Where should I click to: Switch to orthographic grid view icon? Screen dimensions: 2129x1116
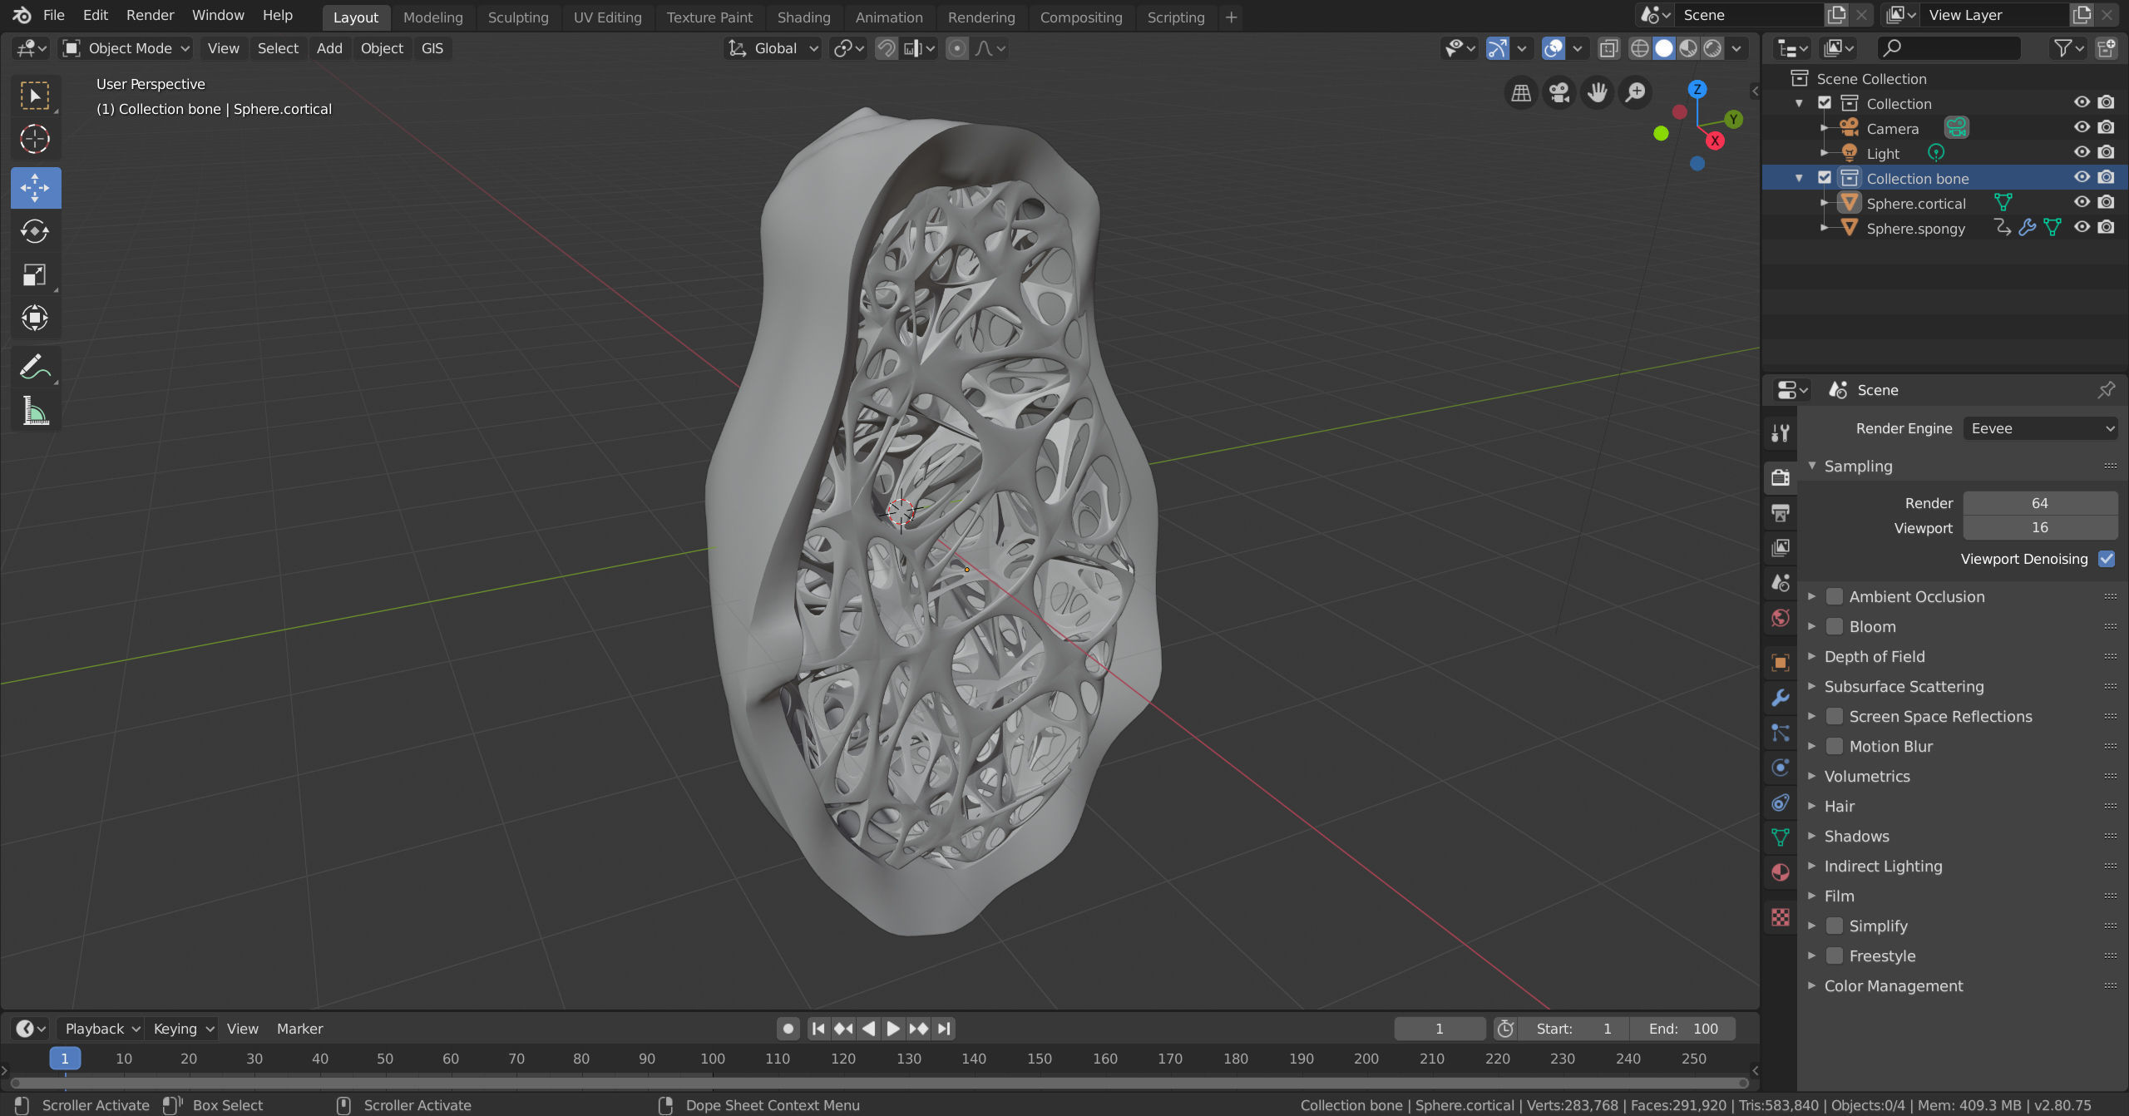click(x=1521, y=92)
